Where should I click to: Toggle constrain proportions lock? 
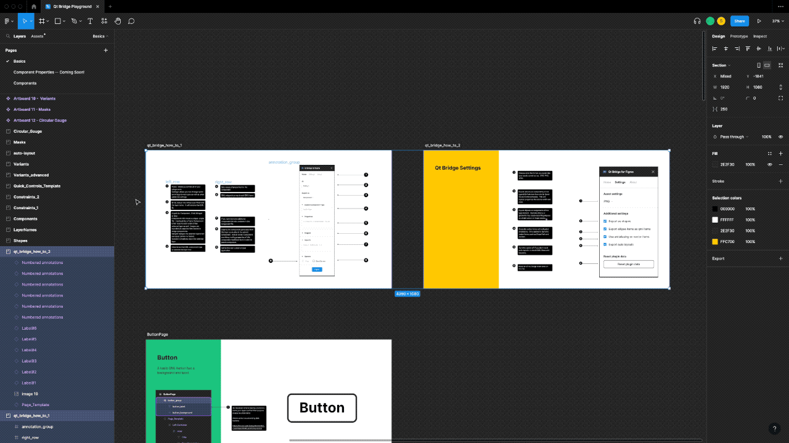pos(780,87)
